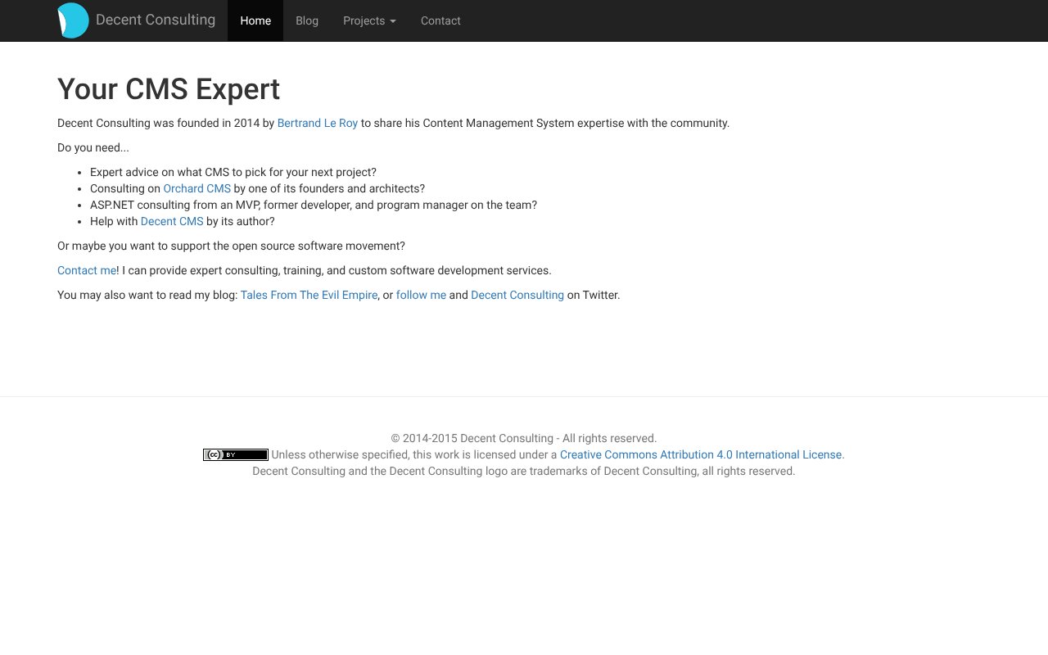Click the Creative Commons BY badge
Image resolution: width=1048 pixels, height=655 pixels.
coord(236,454)
